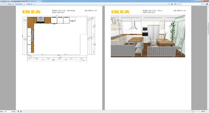The height and width of the screenshot is (113, 209).
Task: Click design code 0000-7392-6147 on left page
Action: pyautogui.click(x=58, y=13)
